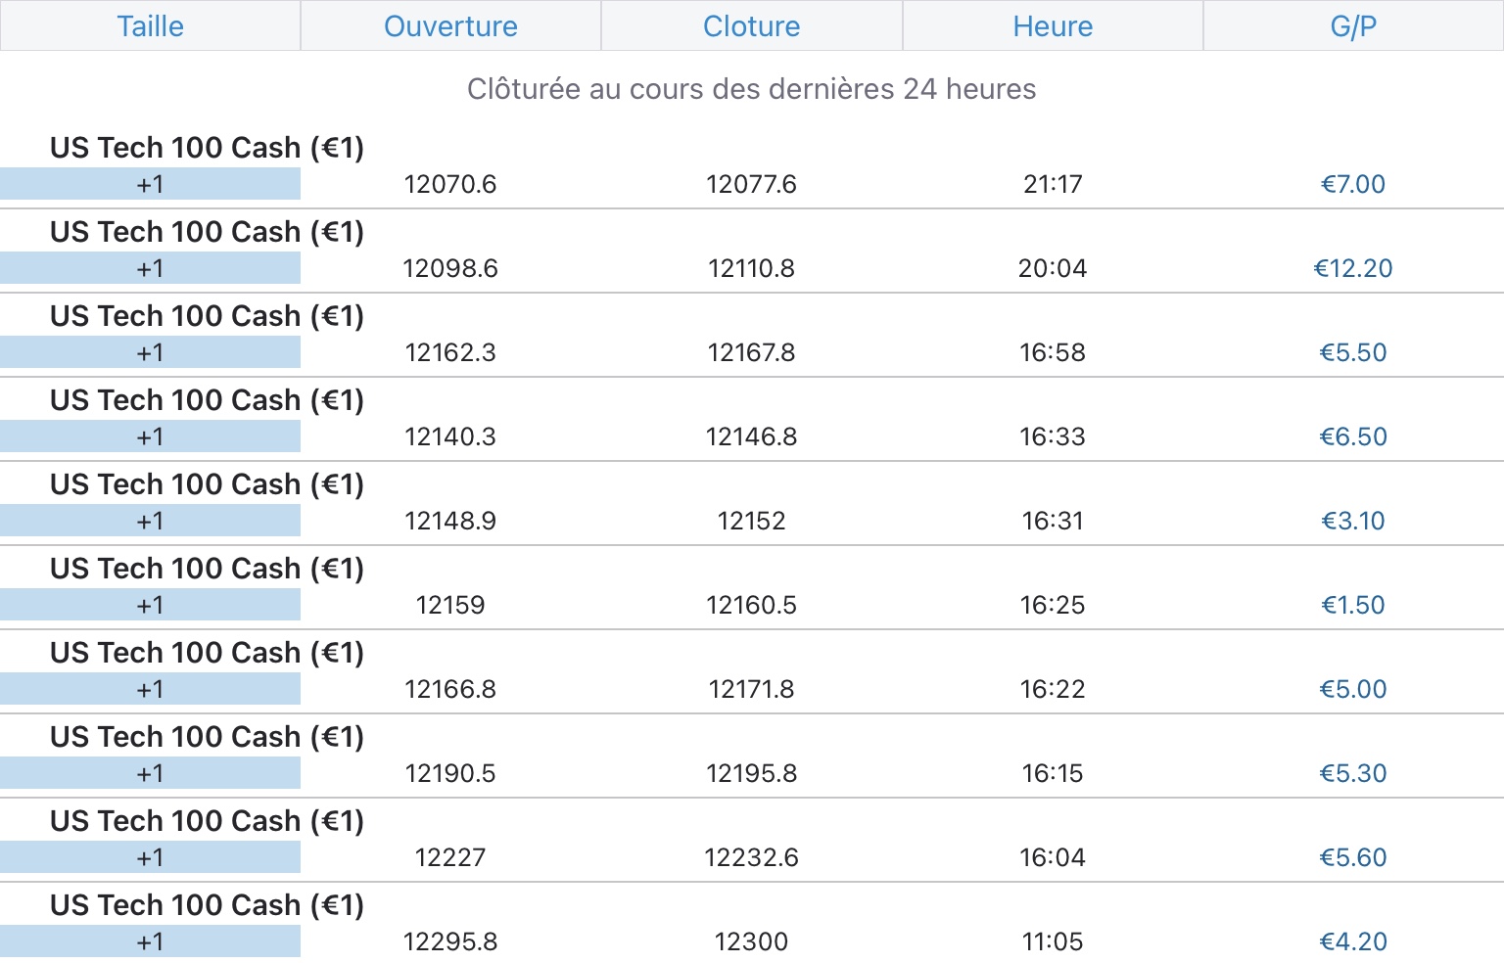Click the €3.10 profit value
The width and height of the screenshot is (1504, 963).
(x=1353, y=521)
